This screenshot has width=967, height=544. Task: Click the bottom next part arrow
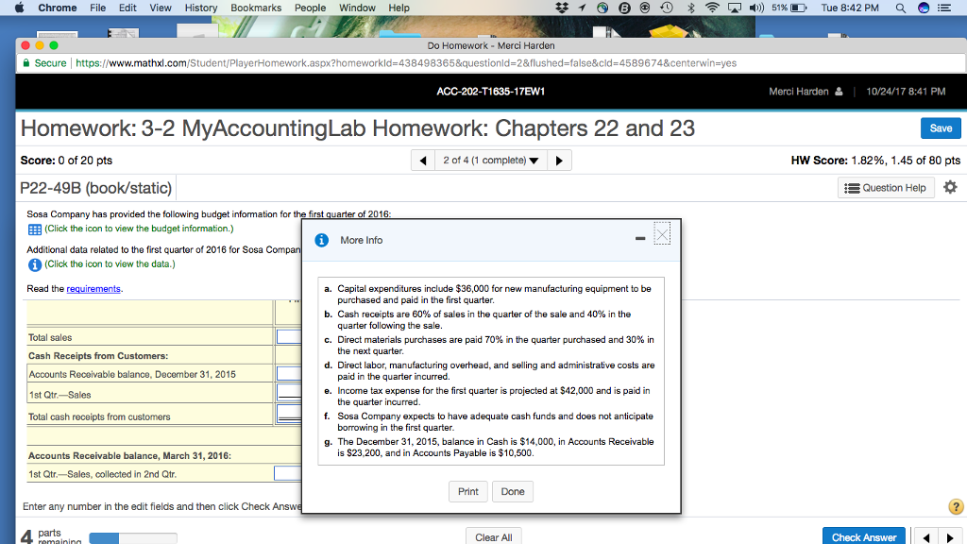tap(950, 537)
